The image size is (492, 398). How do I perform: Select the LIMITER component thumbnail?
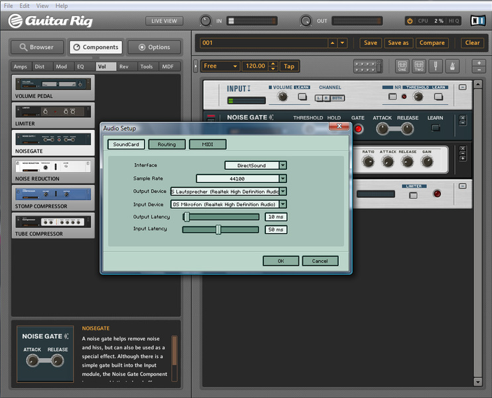pyautogui.click(x=53, y=115)
